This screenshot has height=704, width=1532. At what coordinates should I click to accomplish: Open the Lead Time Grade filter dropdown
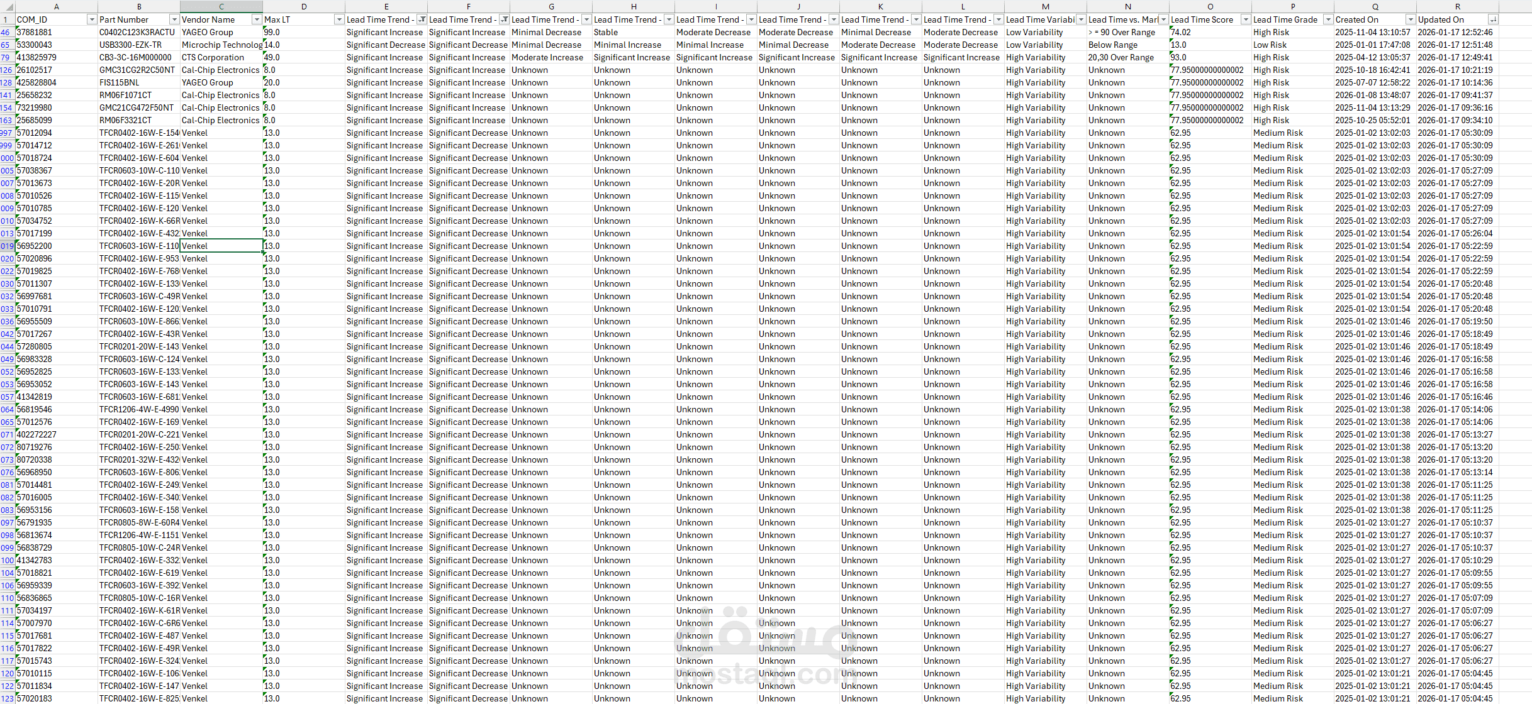[1328, 19]
